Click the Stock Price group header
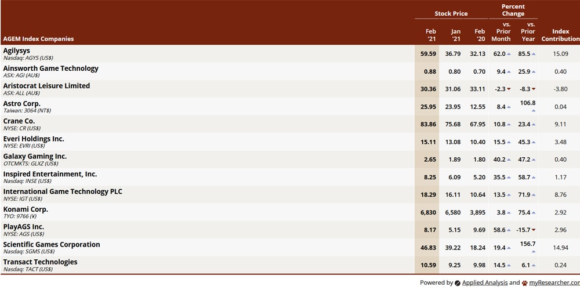This screenshot has height=290, width=580. [x=451, y=14]
